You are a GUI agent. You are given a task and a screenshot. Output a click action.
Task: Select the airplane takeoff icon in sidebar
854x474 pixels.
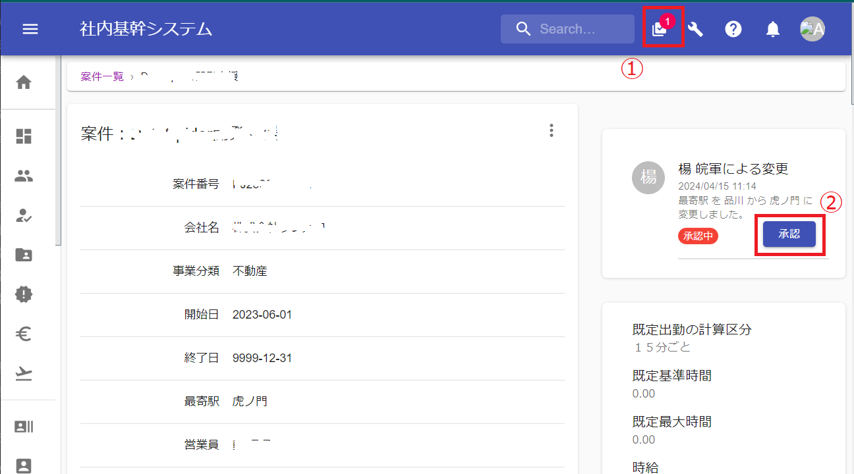(24, 374)
